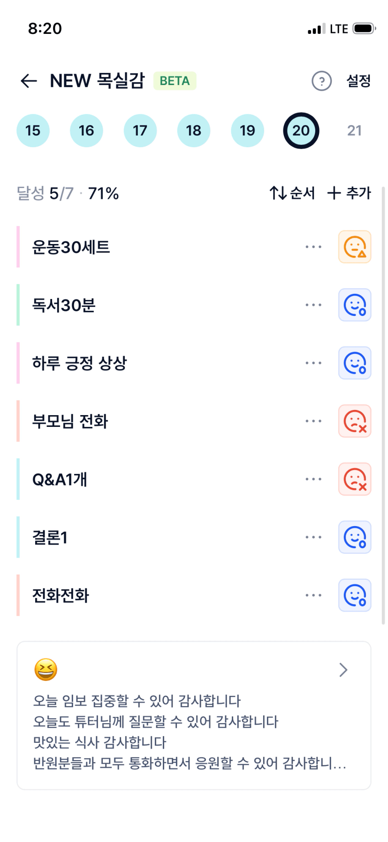Toggle the orange status face for 운동30세트
This screenshot has width=388, height=842.
[x=355, y=247]
